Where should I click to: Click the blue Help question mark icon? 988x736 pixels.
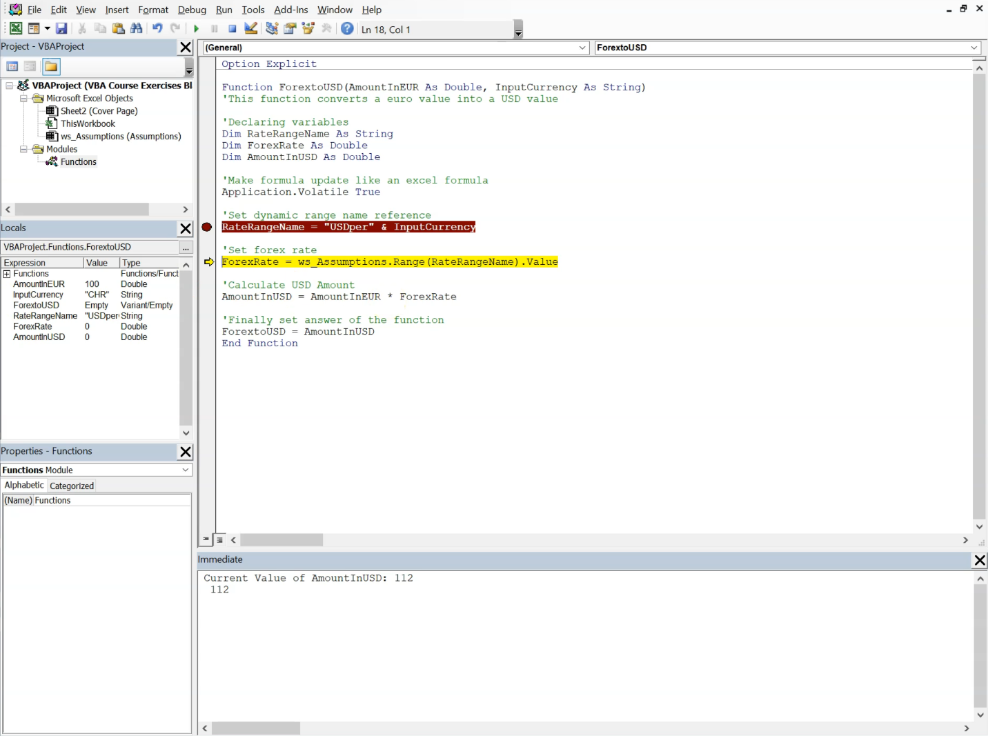coord(347,28)
